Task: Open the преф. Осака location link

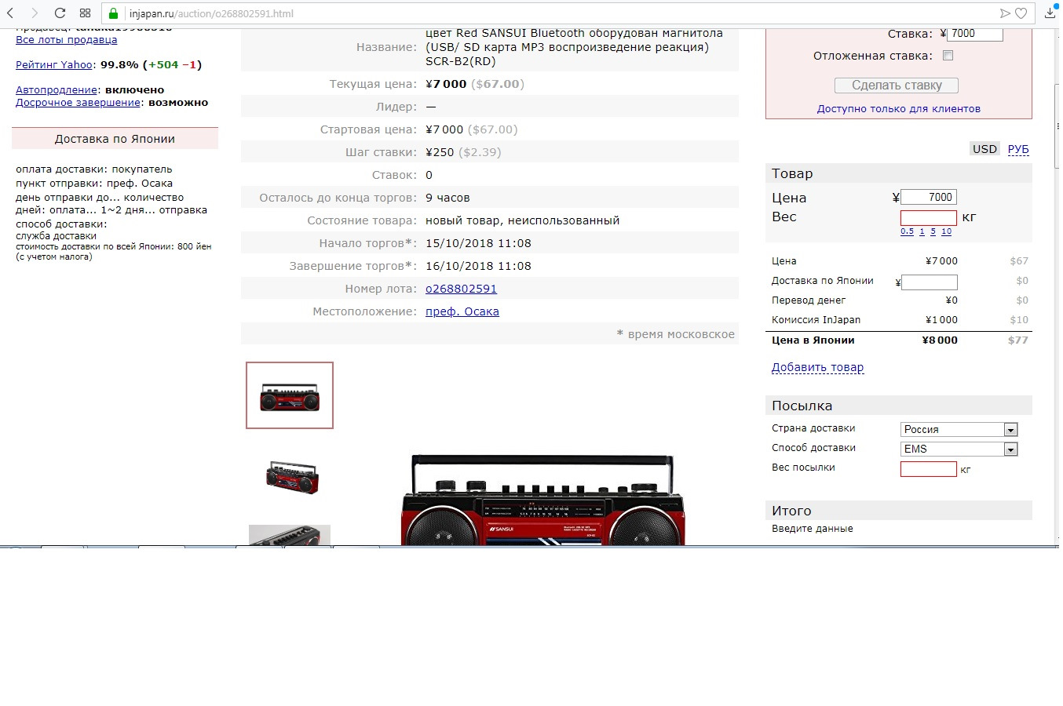Action: point(462,311)
